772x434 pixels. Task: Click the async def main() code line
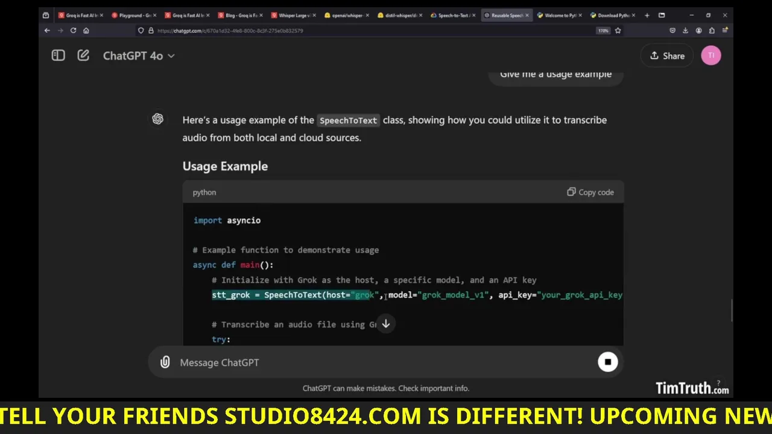[233, 265]
